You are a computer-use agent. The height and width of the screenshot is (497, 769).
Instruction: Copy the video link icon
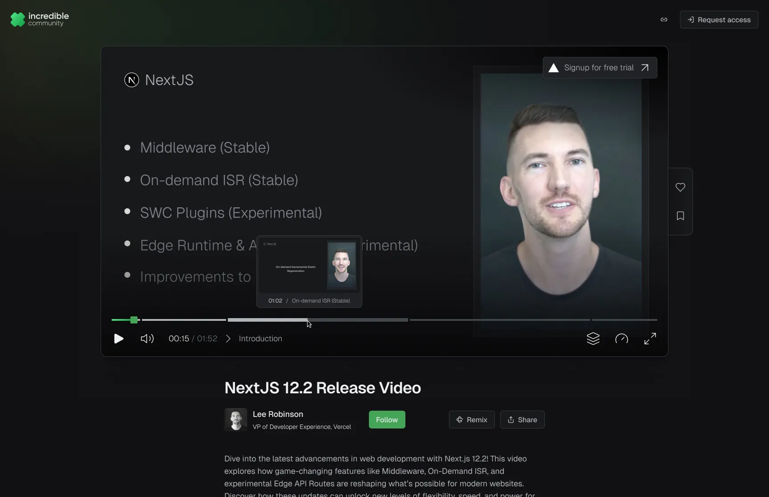tap(664, 20)
